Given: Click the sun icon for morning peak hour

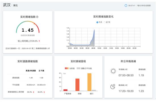Looking at the screenshot, I should (x=113, y=71).
